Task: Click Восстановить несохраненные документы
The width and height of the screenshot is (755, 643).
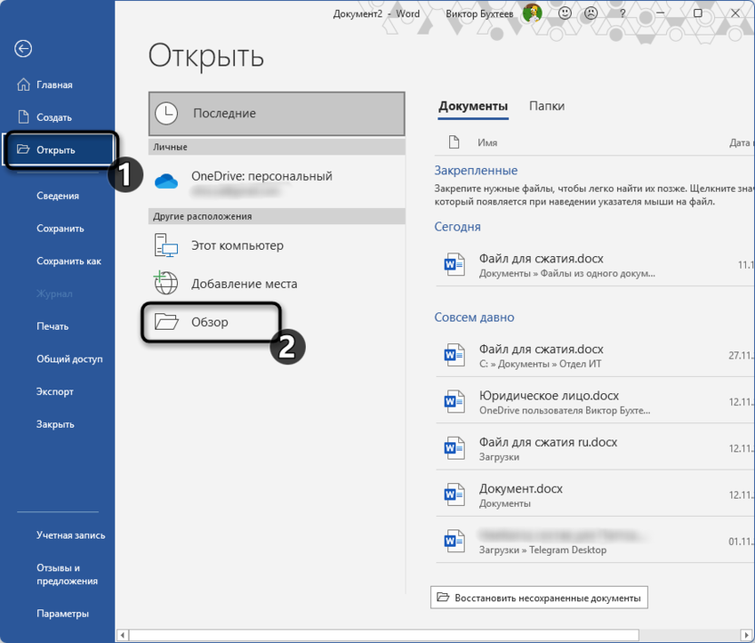Action: tap(539, 598)
